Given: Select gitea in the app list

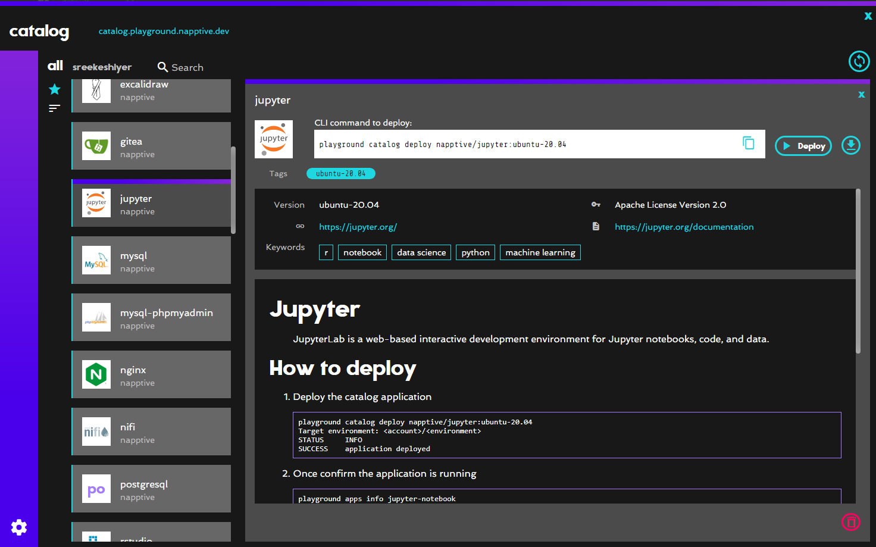Looking at the screenshot, I should tap(151, 146).
